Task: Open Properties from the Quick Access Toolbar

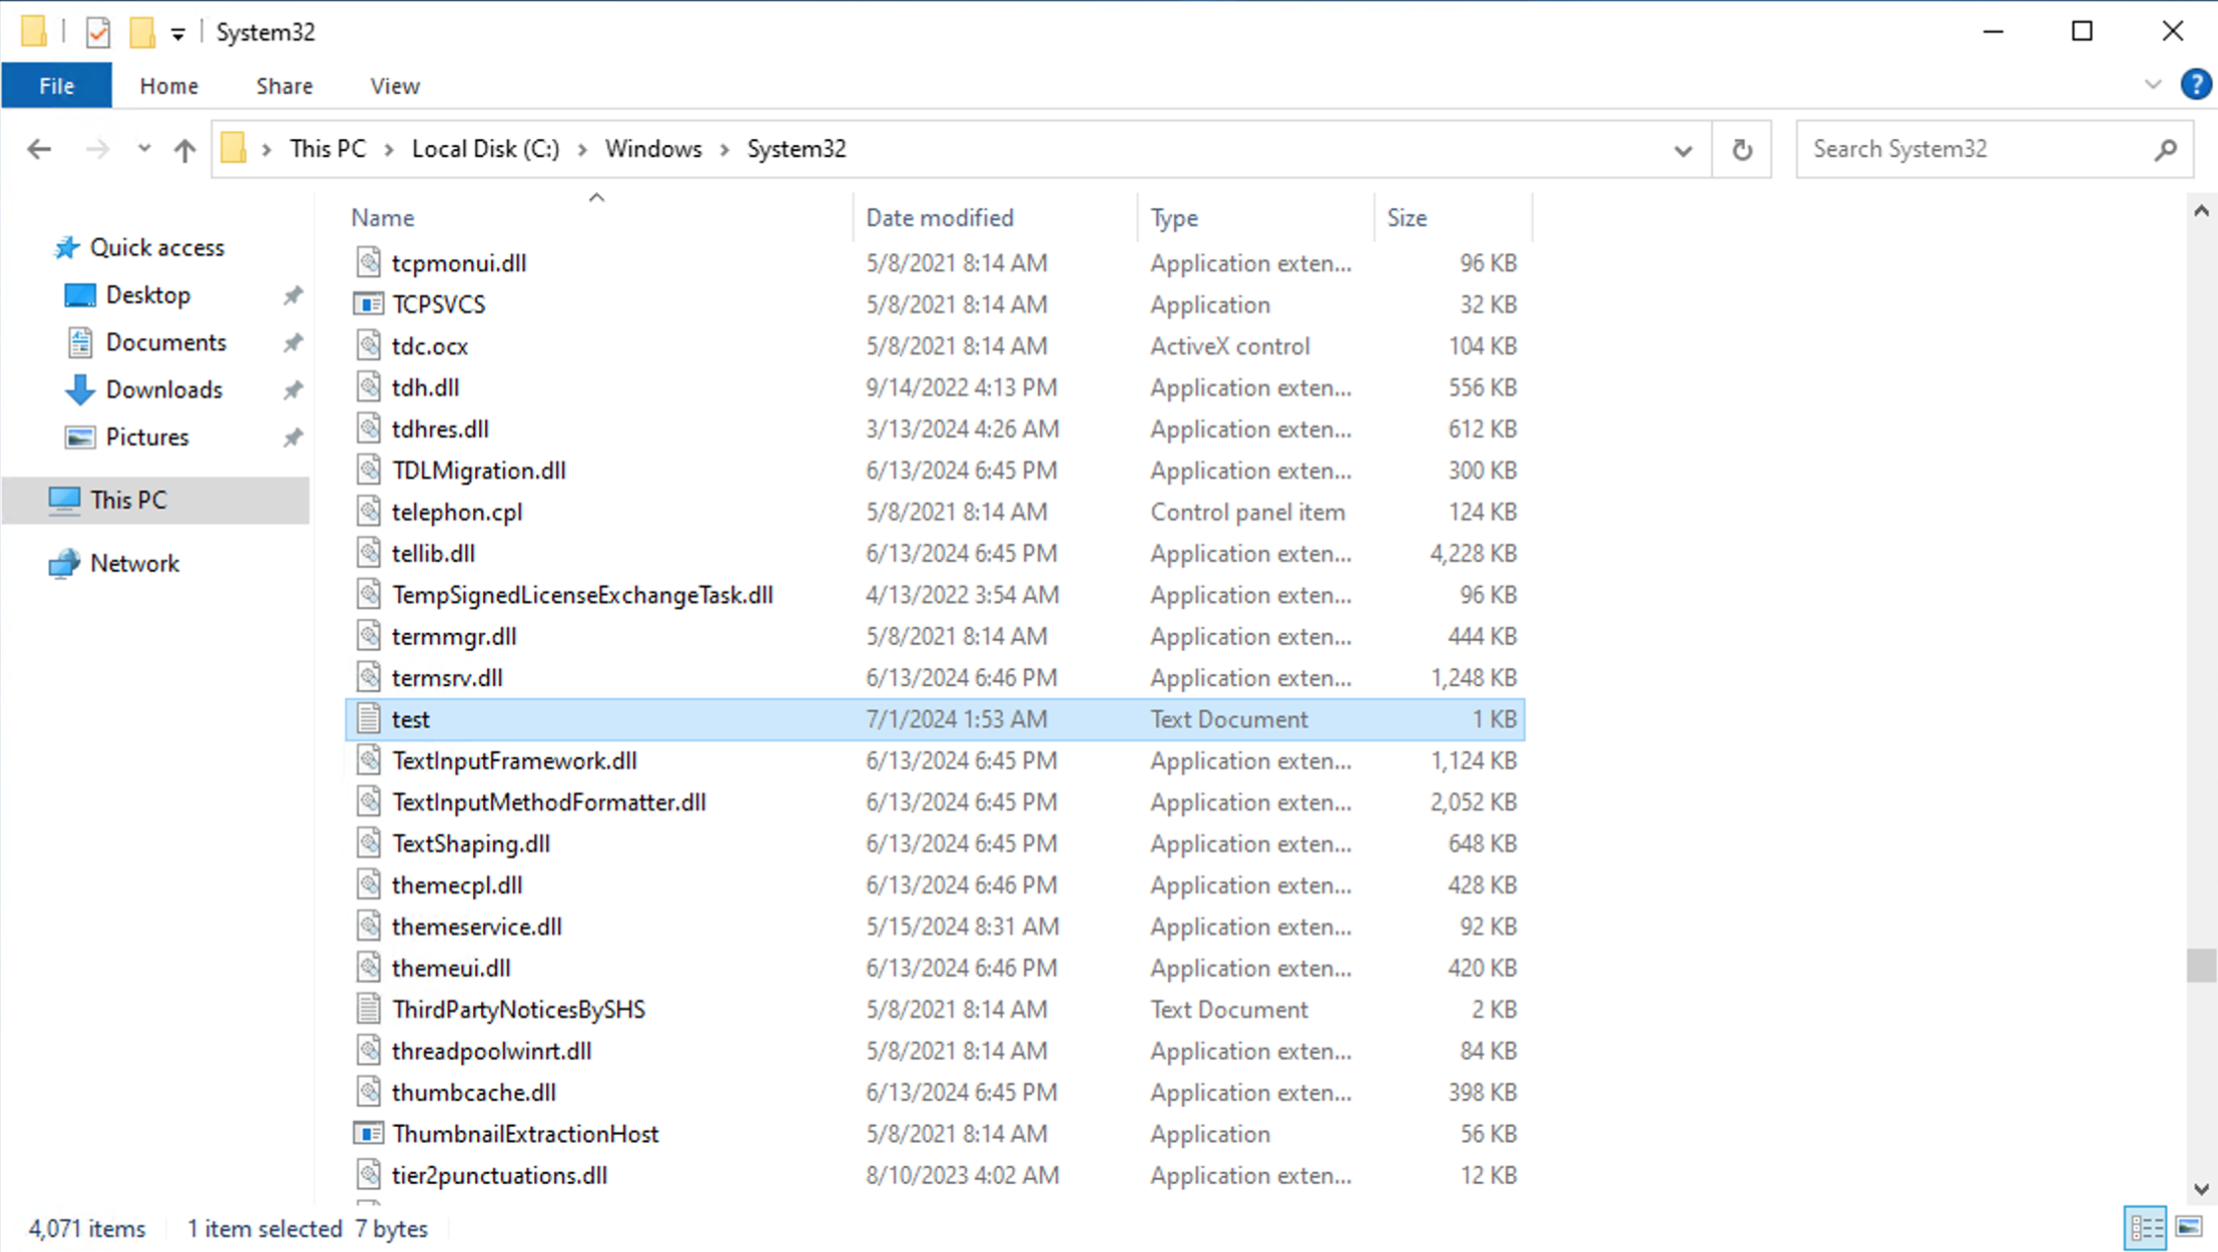Action: tap(98, 32)
